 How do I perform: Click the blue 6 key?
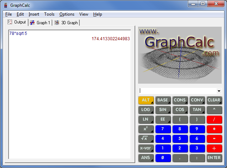coord(197,138)
